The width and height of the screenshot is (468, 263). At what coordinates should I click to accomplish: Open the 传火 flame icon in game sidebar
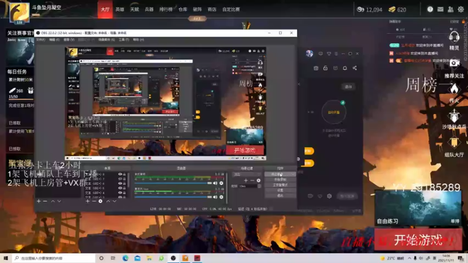454,89
